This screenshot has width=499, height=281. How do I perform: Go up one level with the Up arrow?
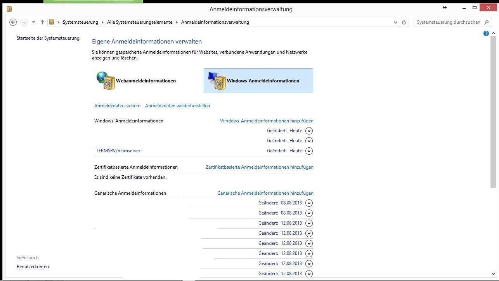[42, 22]
